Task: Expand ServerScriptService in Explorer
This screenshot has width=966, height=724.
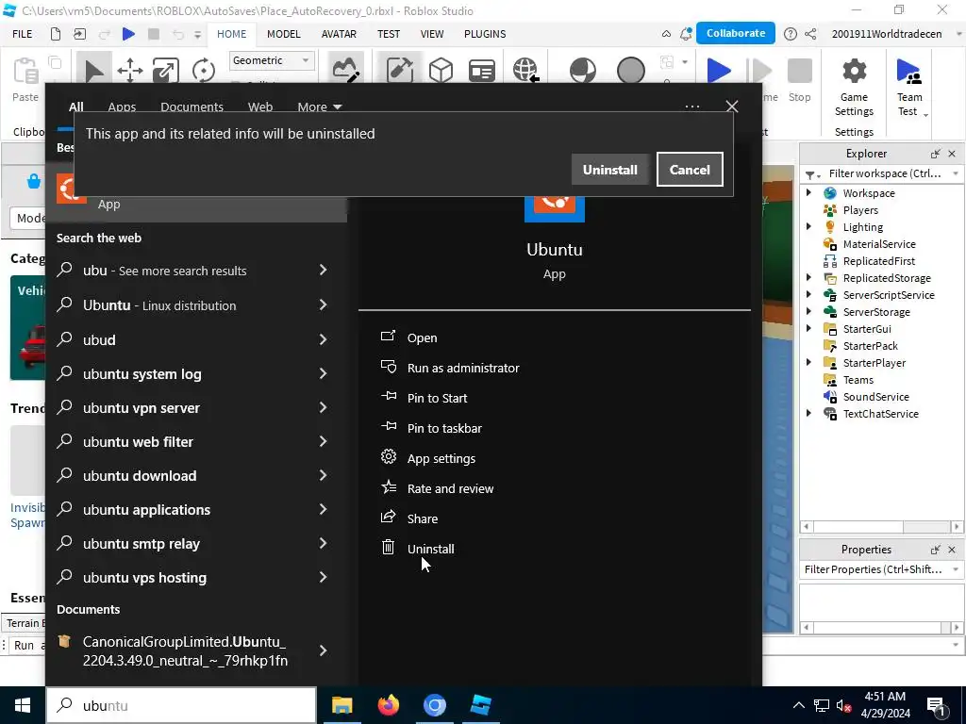Action: coord(808,295)
